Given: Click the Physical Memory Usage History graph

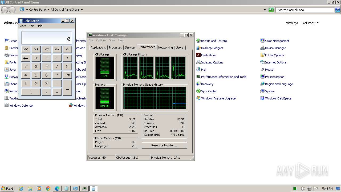Looking at the screenshot, I should pyautogui.click(x=155, y=98).
